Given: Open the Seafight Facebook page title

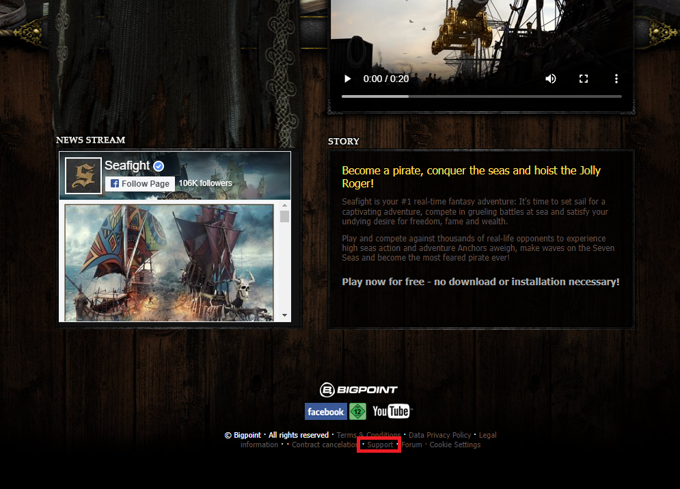Looking at the screenshot, I should click(x=127, y=166).
